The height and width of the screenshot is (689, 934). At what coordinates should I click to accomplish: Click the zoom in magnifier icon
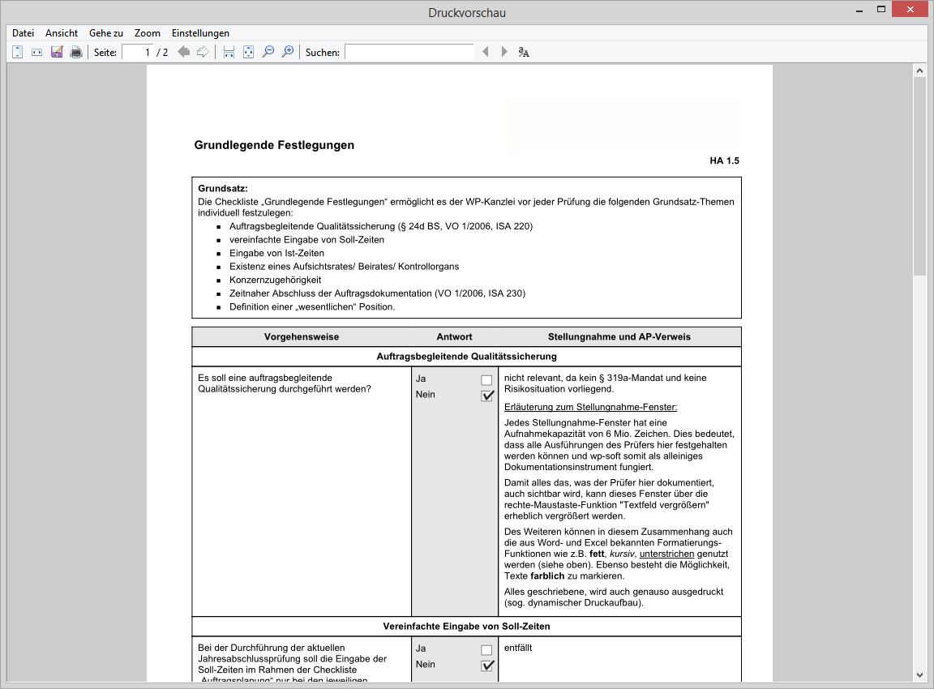tap(288, 52)
